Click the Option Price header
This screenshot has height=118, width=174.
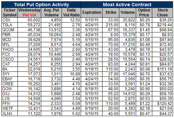tap(144, 12)
